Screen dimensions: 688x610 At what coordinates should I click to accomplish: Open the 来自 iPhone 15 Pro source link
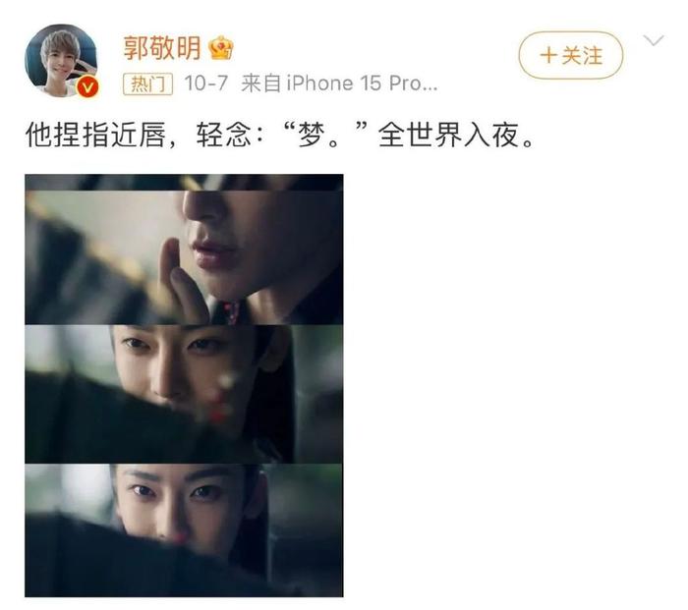pos(339,83)
